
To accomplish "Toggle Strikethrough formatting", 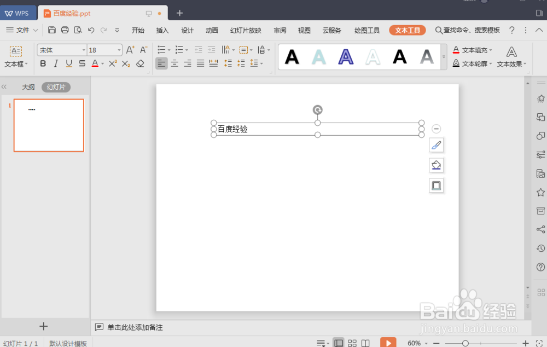I will pos(82,63).
